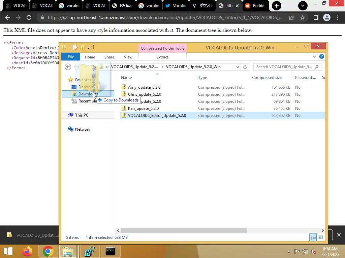Open the Home ribbon tab
This screenshot has width=345, height=258.
point(90,57)
